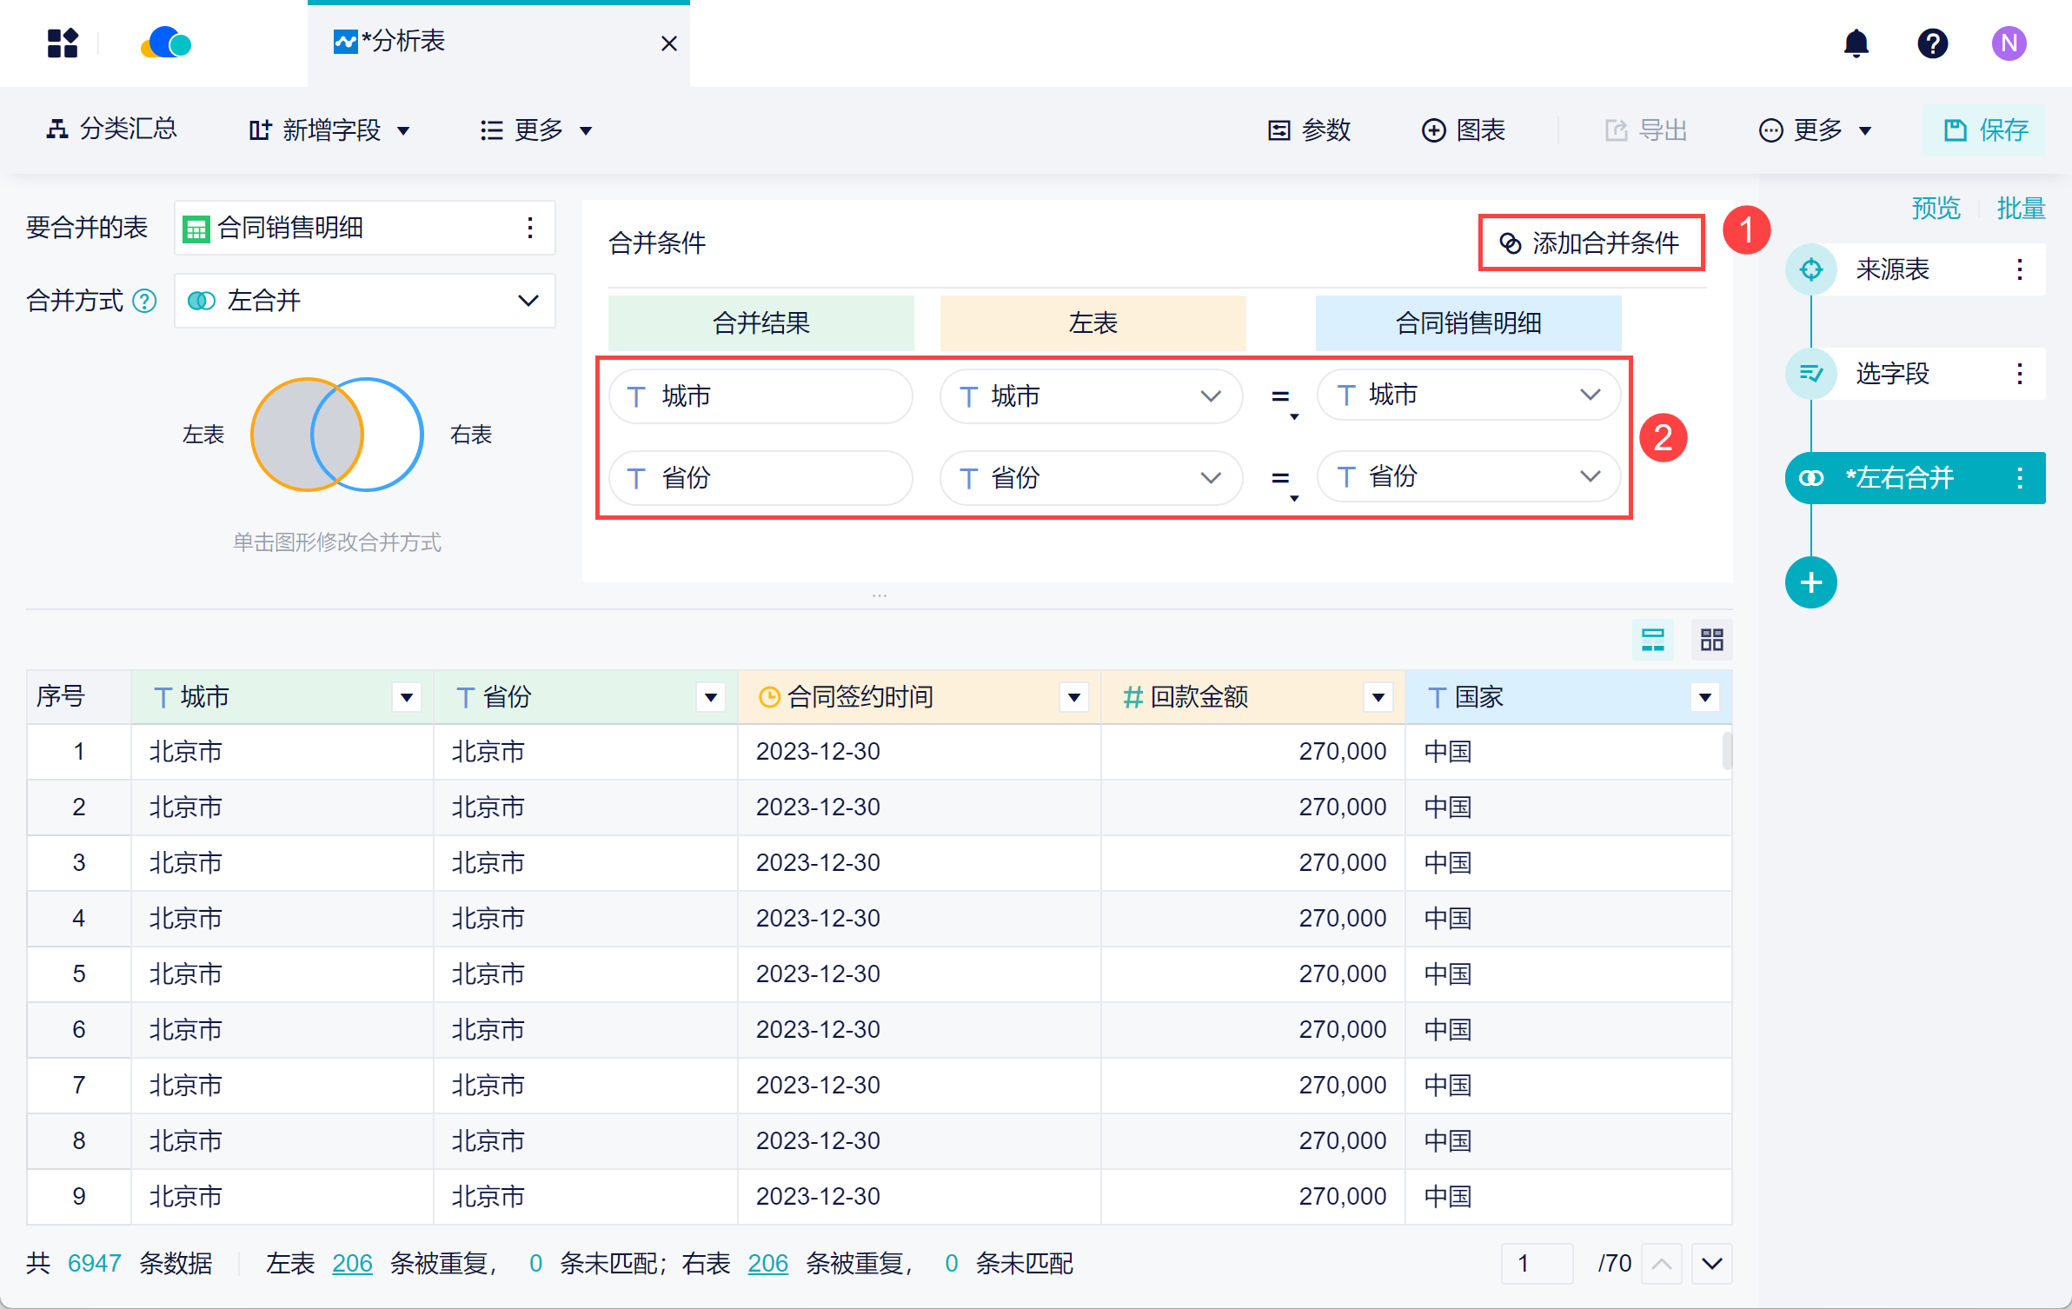2072x1309 pixels.
Task: Click Venn diagram to change merge type
Action: pyautogui.click(x=337, y=435)
